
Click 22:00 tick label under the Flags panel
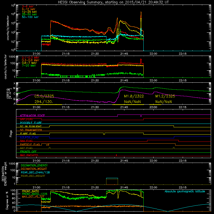pos(153,161)
